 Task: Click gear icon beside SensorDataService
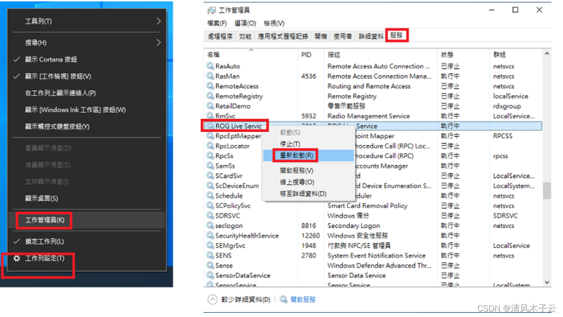[210, 275]
